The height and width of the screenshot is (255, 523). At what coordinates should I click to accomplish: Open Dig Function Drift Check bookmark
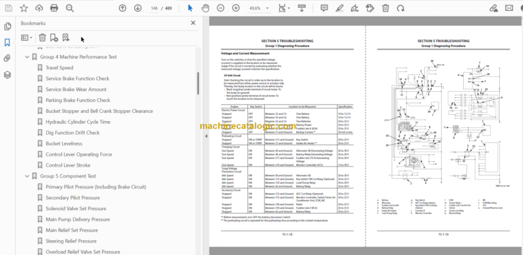pyautogui.click(x=72, y=133)
